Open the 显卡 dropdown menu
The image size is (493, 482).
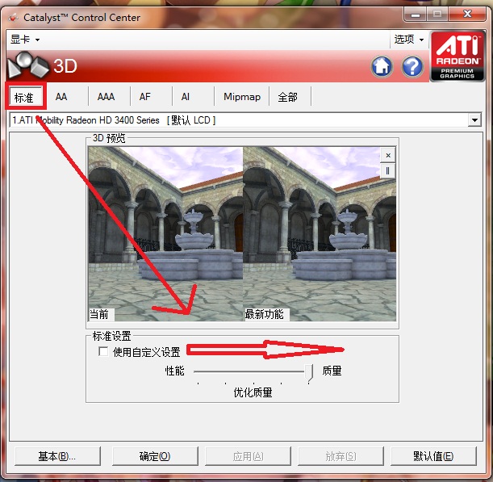25,40
